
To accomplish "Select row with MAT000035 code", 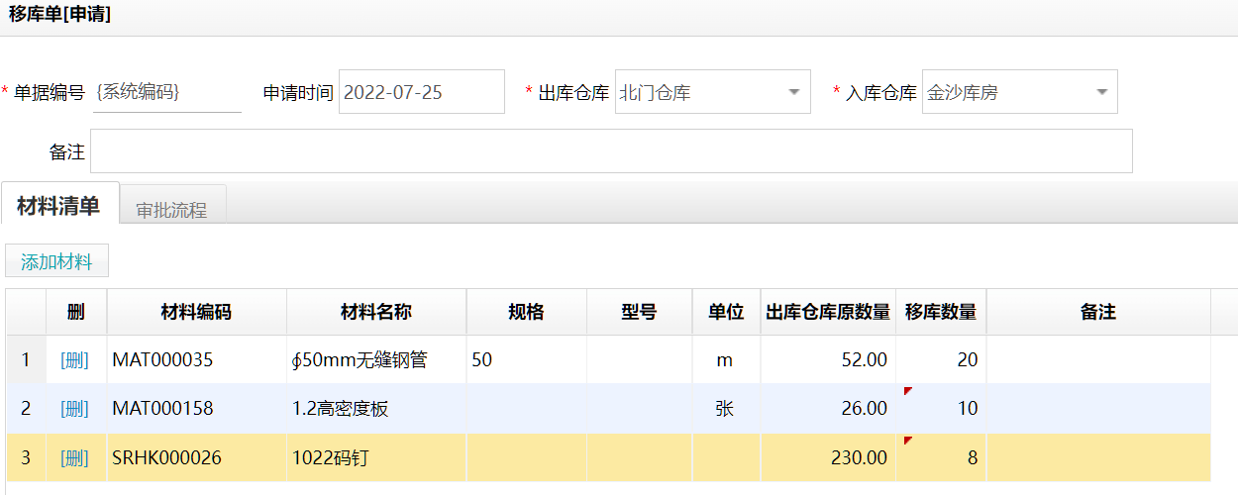I will click(x=196, y=360).
